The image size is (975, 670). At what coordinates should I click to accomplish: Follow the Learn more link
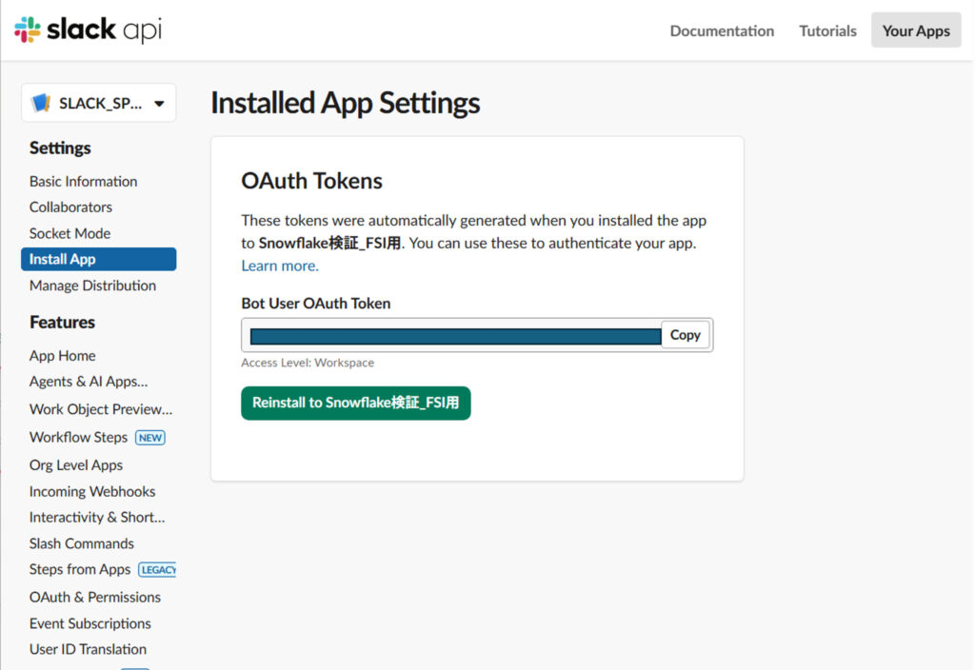[x=280, y=266]
